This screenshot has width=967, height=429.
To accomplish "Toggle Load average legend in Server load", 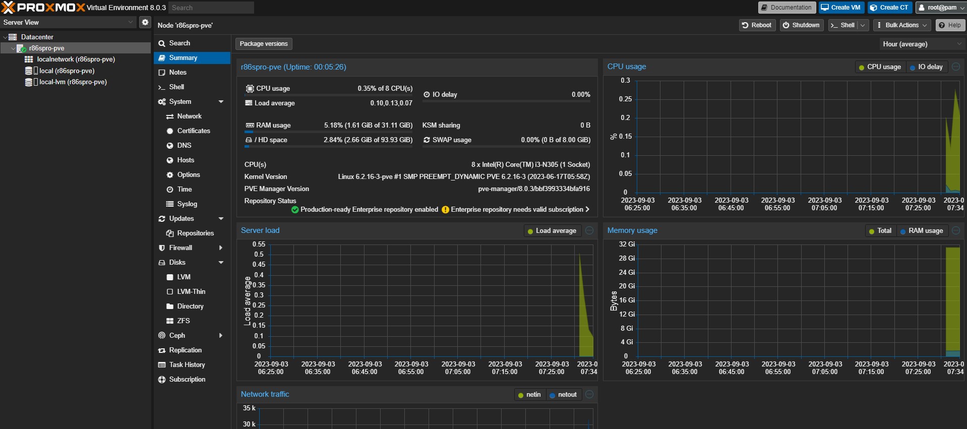I will pyautogui.click(x=552, y=231).
